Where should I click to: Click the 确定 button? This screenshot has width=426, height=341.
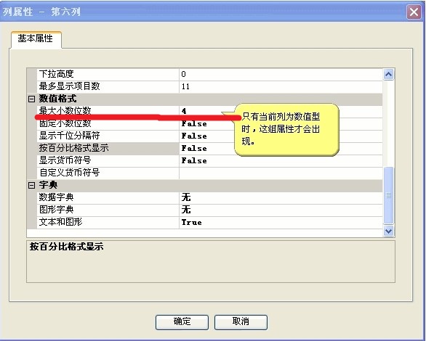click(x=182, y=322)
